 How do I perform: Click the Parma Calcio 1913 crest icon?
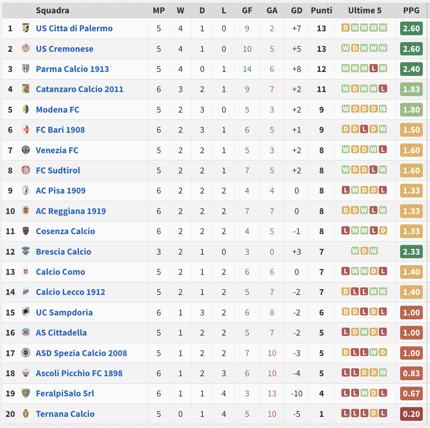point(26,69)
